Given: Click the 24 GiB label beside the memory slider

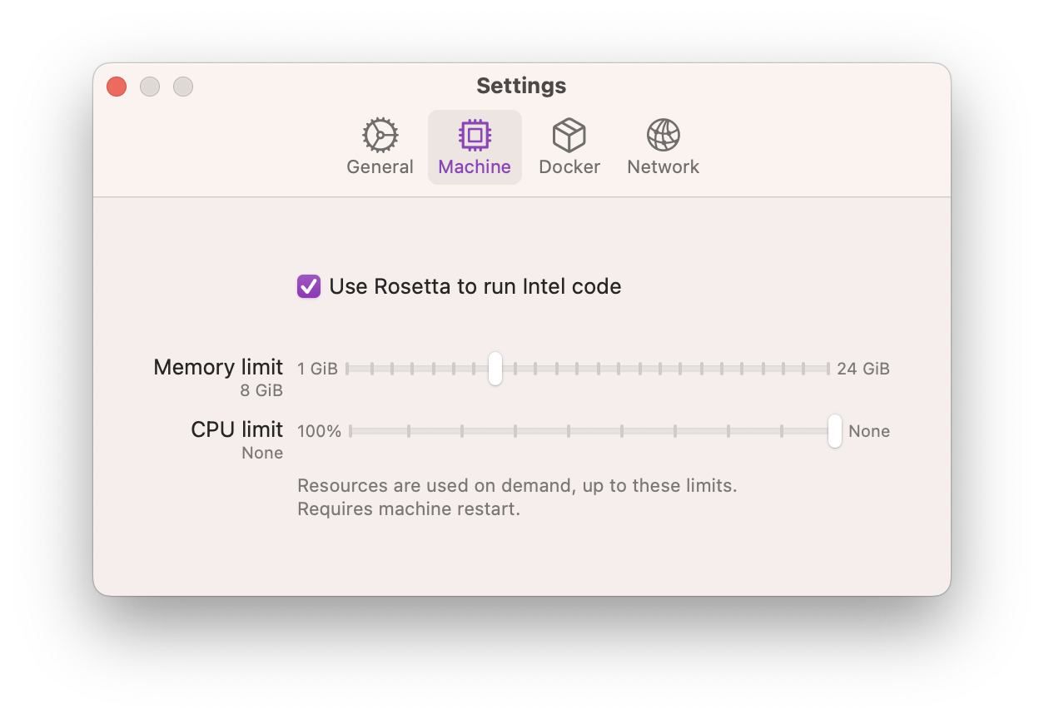Looking at the screenshot, I should pos(861,369).
